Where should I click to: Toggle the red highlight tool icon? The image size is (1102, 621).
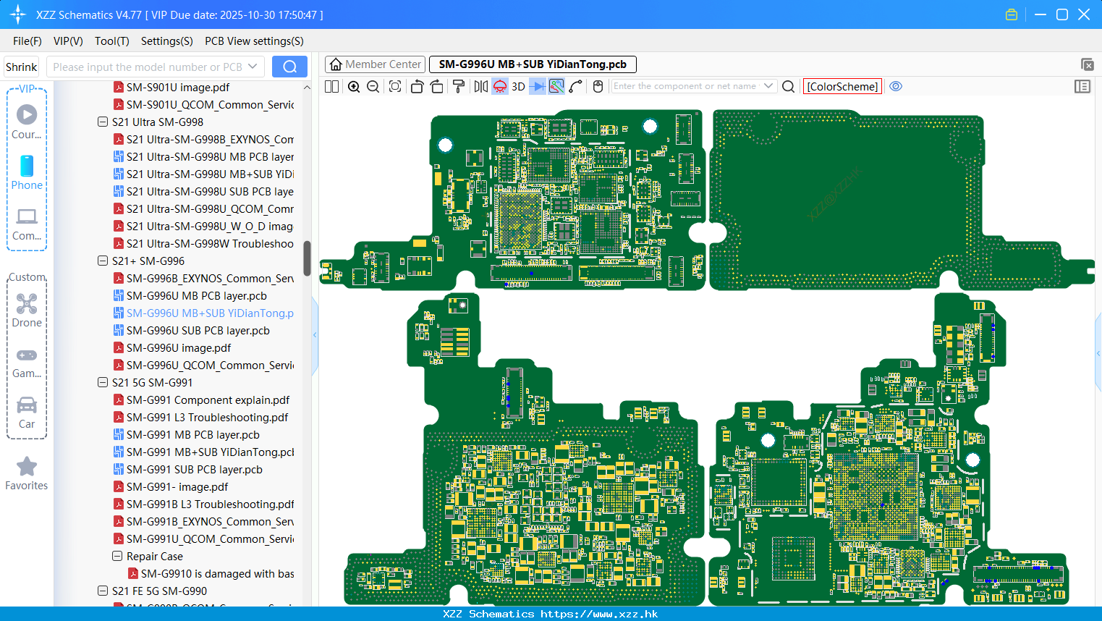click(499, 86)
